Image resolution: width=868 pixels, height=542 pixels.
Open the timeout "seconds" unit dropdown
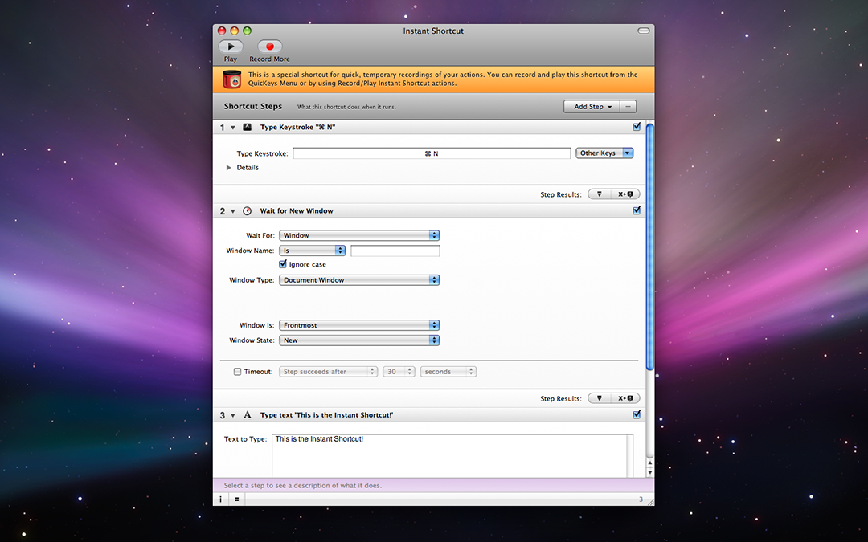tap(448, 372)
